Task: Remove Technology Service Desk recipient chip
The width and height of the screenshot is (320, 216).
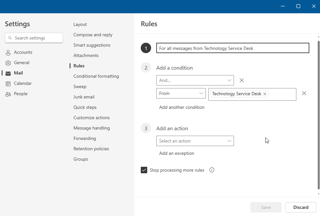Action: [265, 94]
